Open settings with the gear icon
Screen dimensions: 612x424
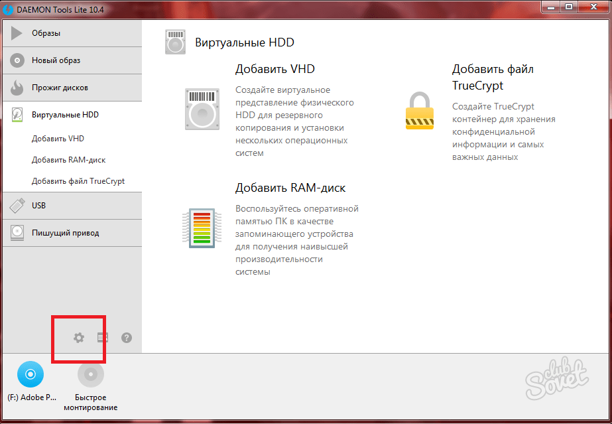coord(79,338)
